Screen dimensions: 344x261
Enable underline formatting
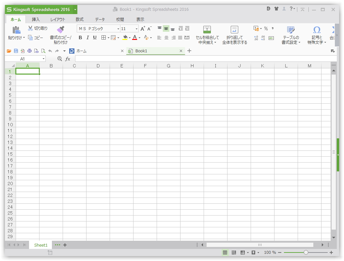coord(94,38)
